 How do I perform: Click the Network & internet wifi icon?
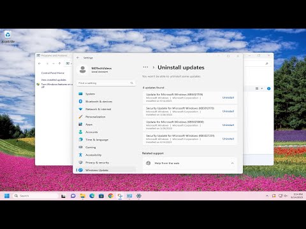[x=80, y=109]
